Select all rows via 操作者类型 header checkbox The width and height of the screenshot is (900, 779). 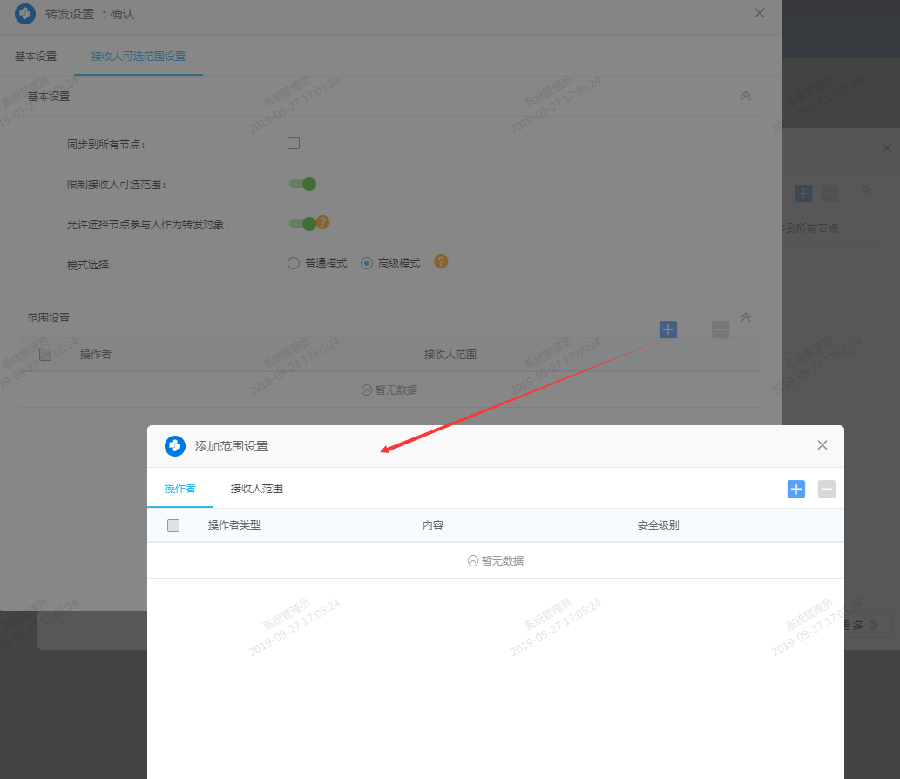173,525
